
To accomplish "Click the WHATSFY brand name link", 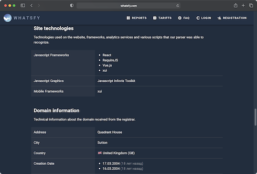I will tap(27, 18).
